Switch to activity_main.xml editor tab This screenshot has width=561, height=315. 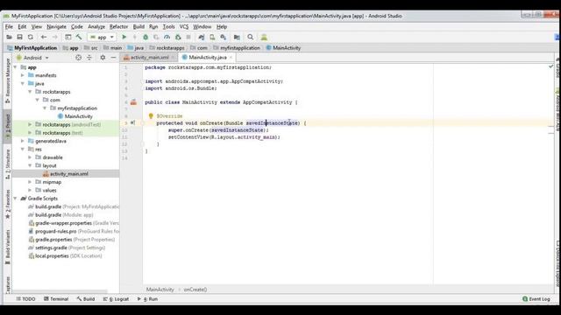pyautogui.click(x=149, y=58)
